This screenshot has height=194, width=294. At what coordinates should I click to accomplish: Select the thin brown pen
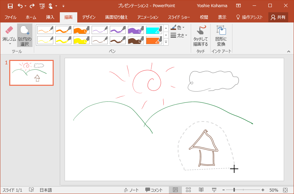click(99, 40)
